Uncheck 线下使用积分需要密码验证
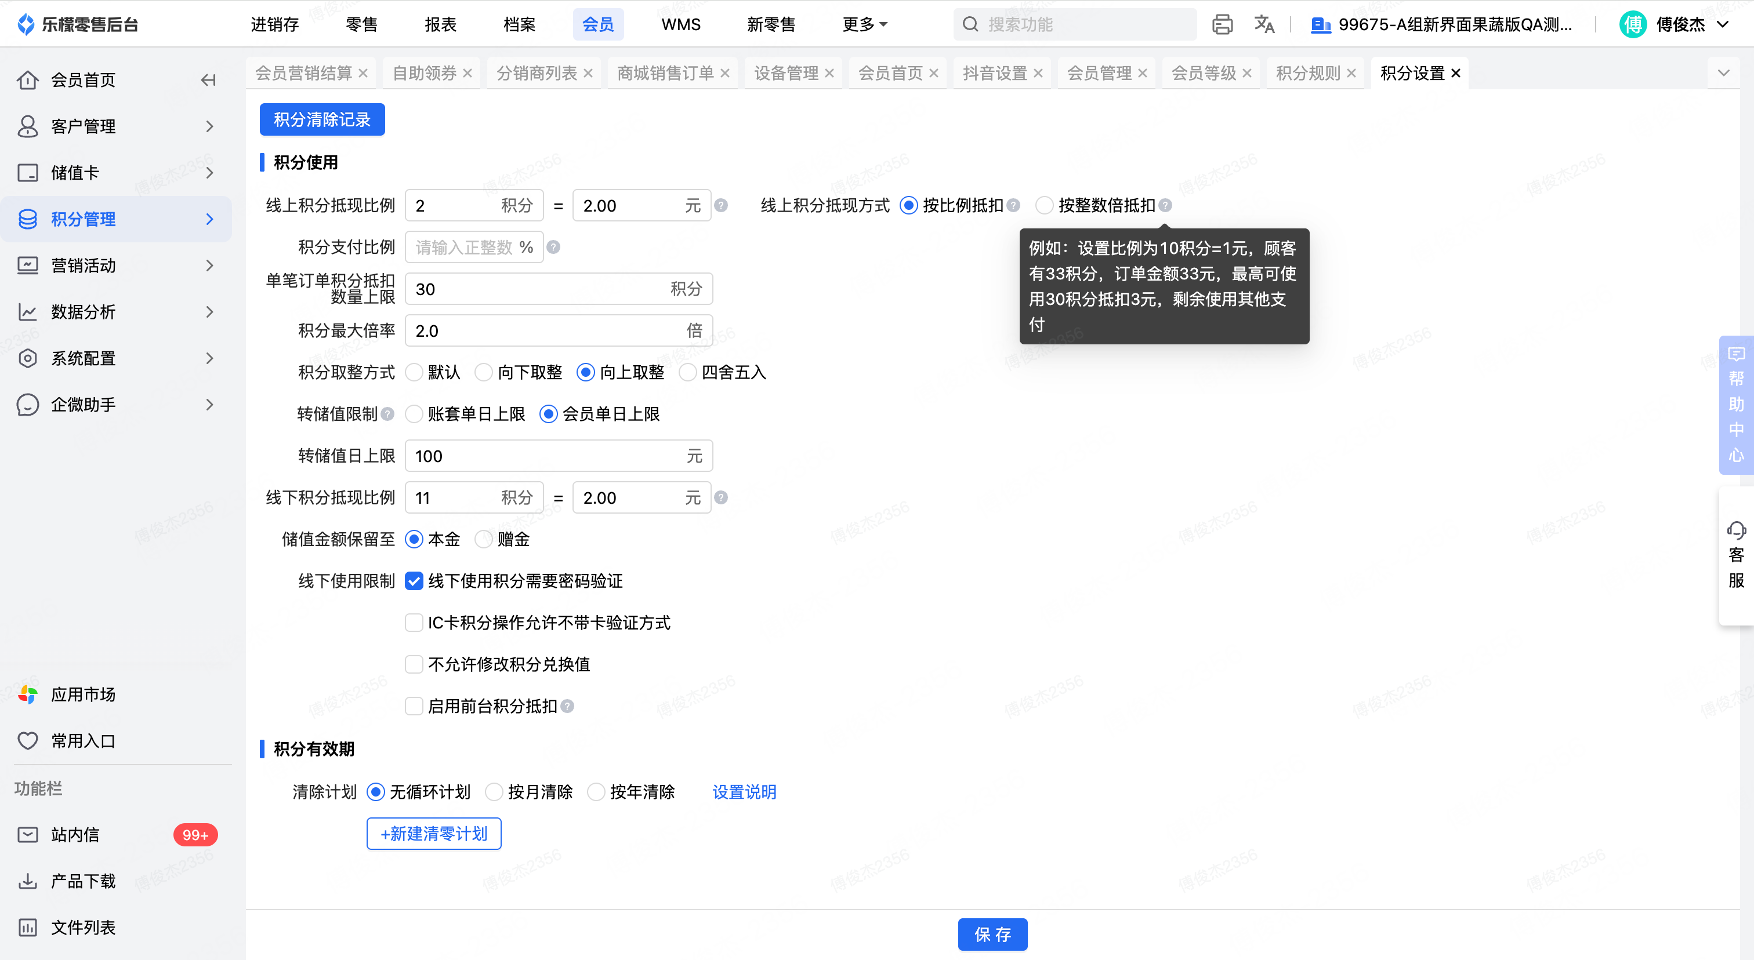 point(414,581)
